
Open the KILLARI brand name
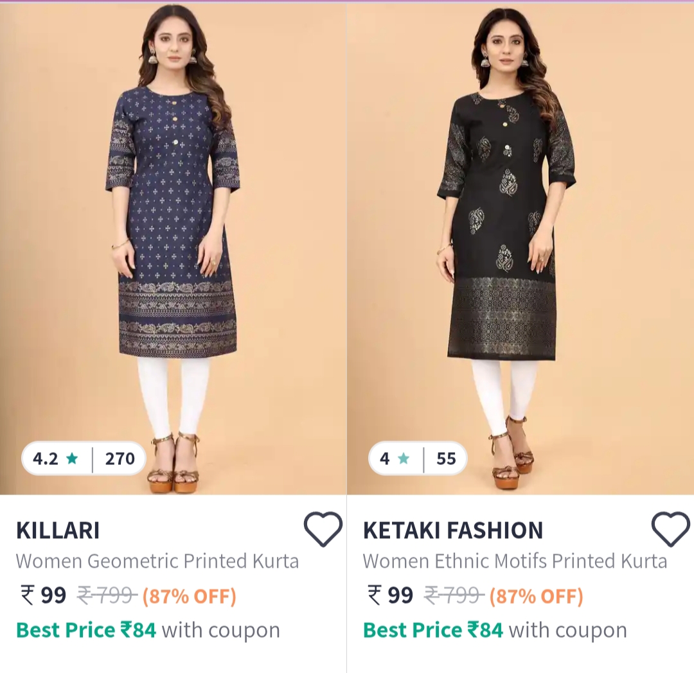tap(58, 531)
